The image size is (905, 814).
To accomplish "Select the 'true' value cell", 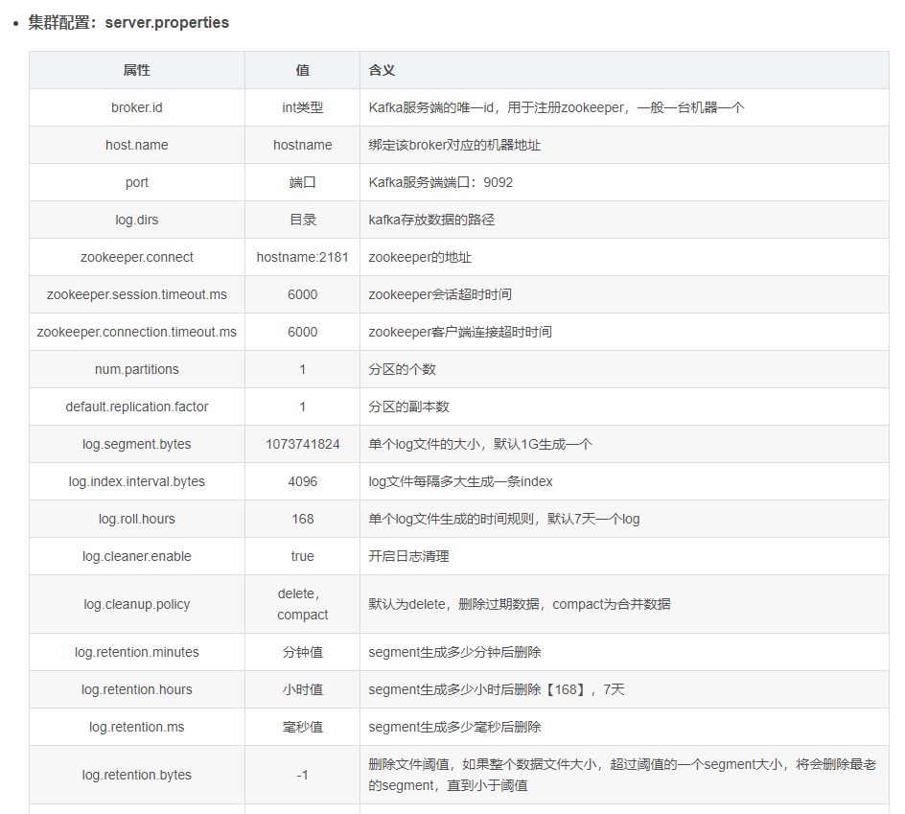I will tap(302, 556).
